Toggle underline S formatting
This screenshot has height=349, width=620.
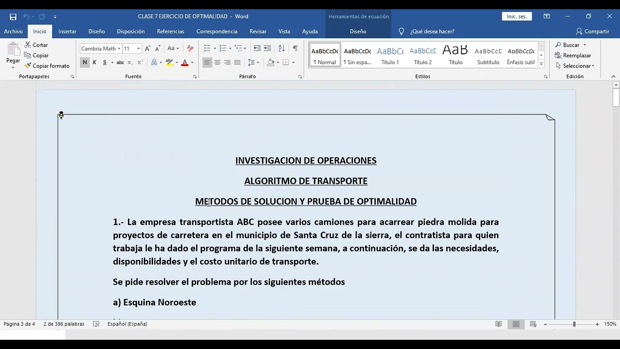pyautogui.click(x=105, y=63)
